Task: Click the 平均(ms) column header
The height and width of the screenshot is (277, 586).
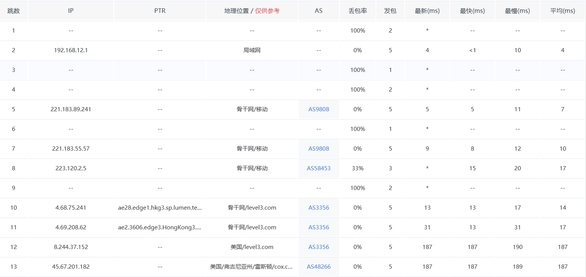Action: pyautogui.click(x=563, y=11)
